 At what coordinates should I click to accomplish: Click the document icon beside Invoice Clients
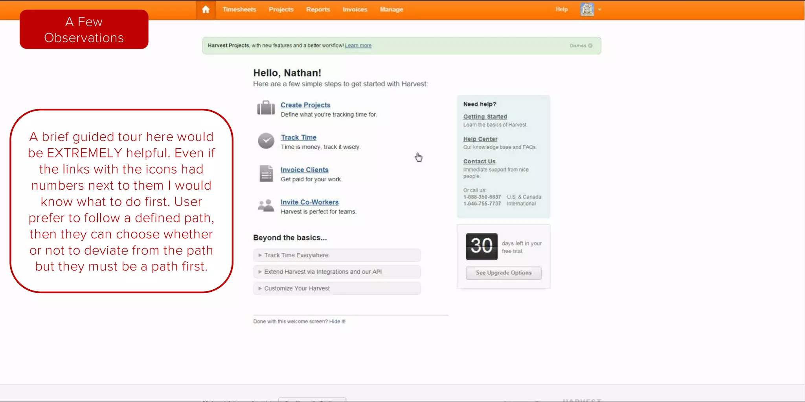point(266,173)
